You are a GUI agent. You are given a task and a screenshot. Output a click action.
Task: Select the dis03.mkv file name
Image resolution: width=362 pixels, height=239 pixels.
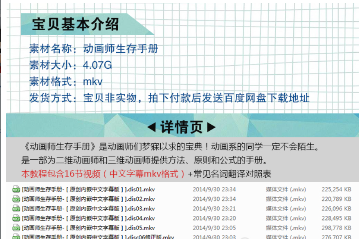point(89,209)
